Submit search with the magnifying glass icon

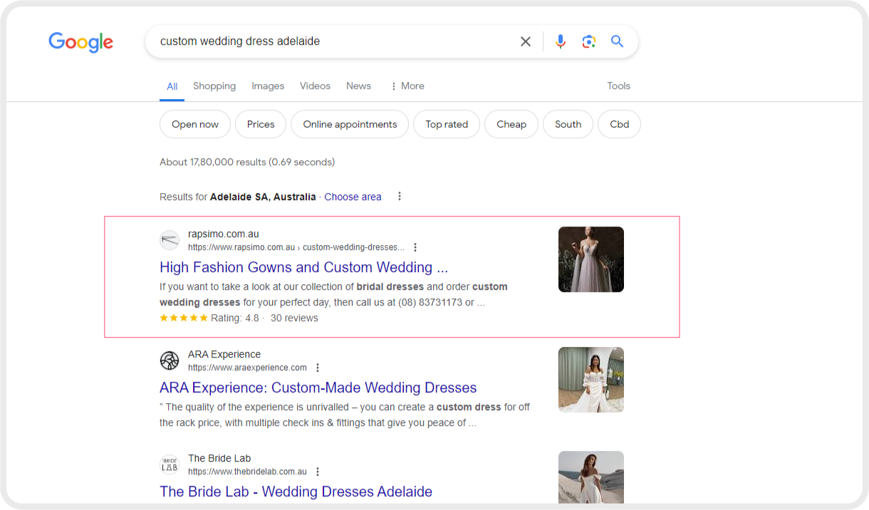617,41
